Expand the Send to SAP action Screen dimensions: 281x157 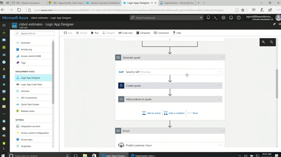click(x=170, y=72)
